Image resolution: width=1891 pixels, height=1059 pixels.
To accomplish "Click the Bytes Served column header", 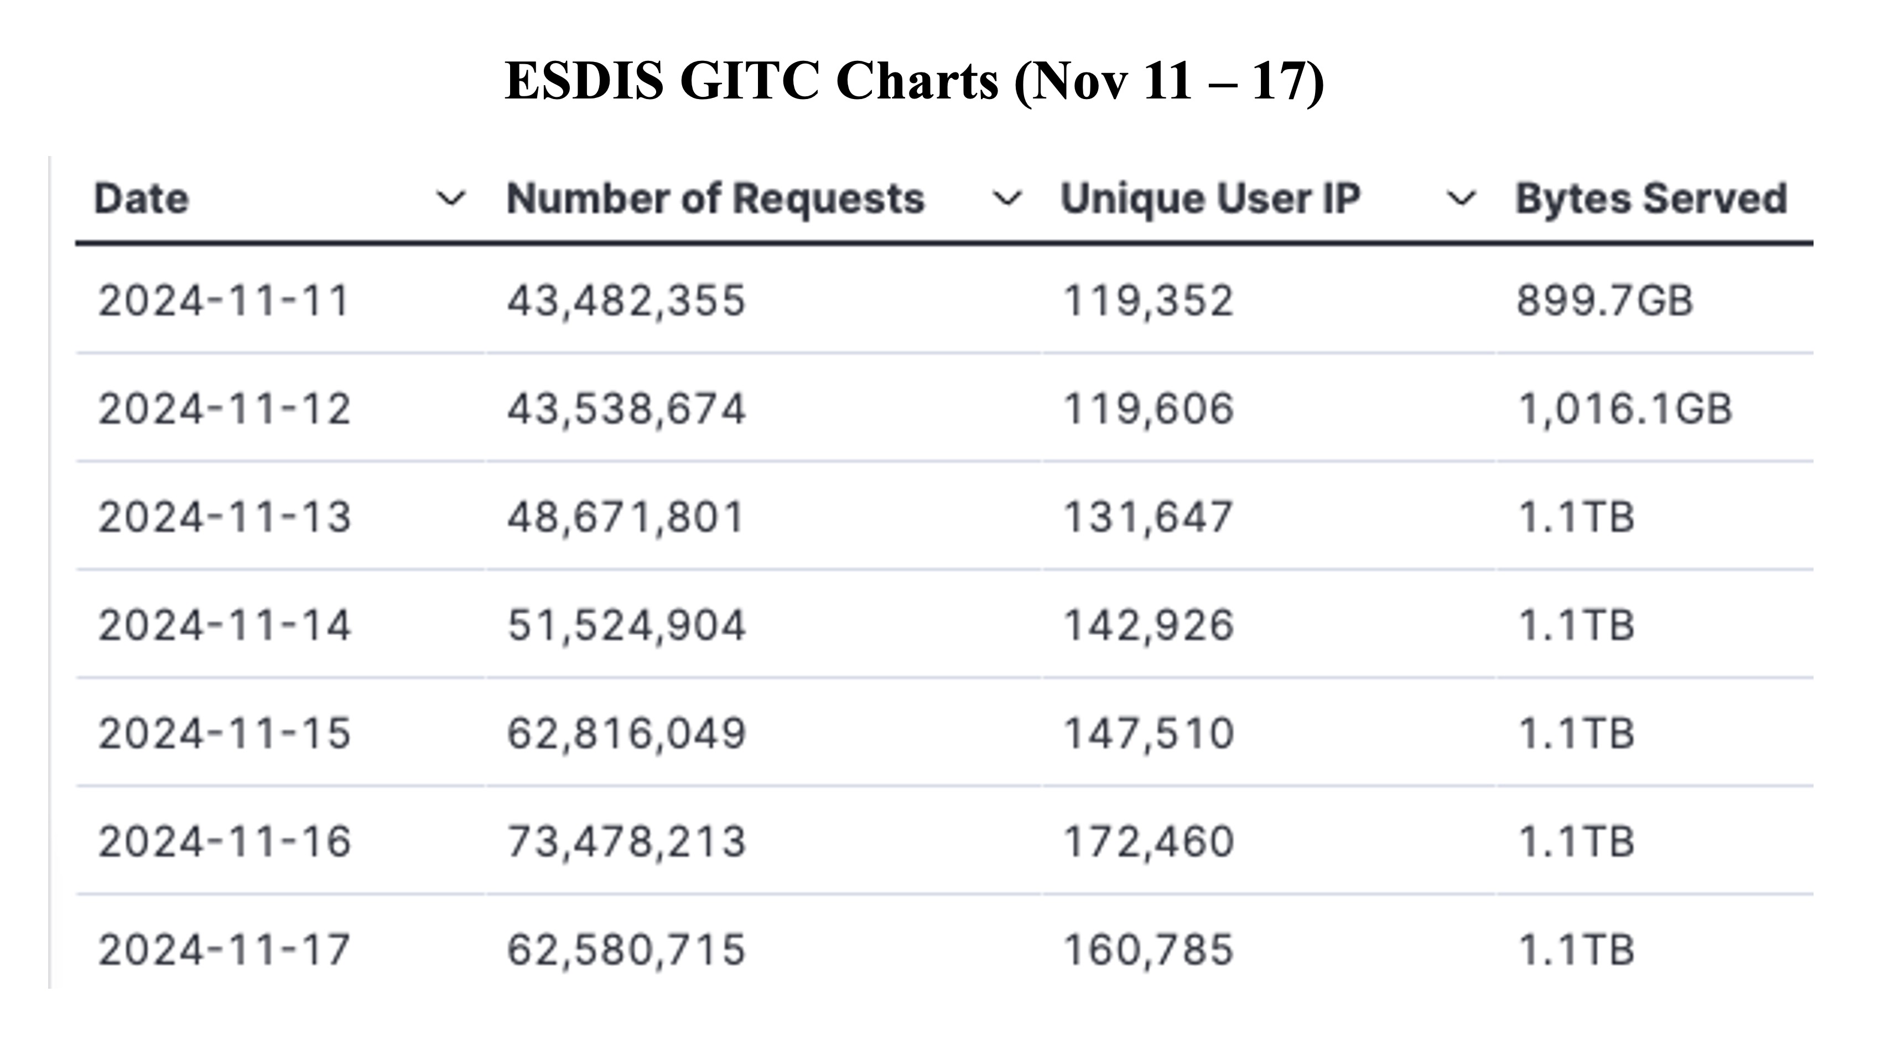I will pyautogui.click(x=1651, y=198).
